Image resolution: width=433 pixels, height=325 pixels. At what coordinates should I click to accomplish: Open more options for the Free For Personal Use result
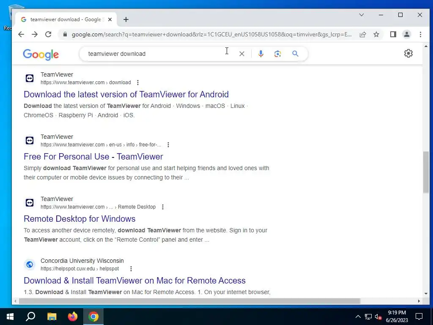click(168, 145)
